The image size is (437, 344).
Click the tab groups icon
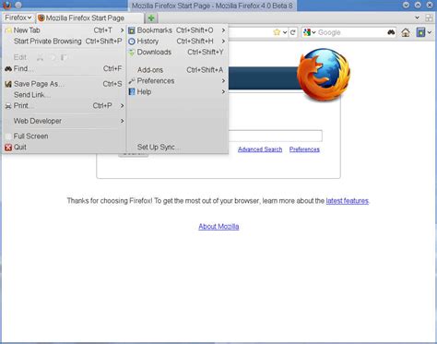pyautogui.click(x=429, y=18)
